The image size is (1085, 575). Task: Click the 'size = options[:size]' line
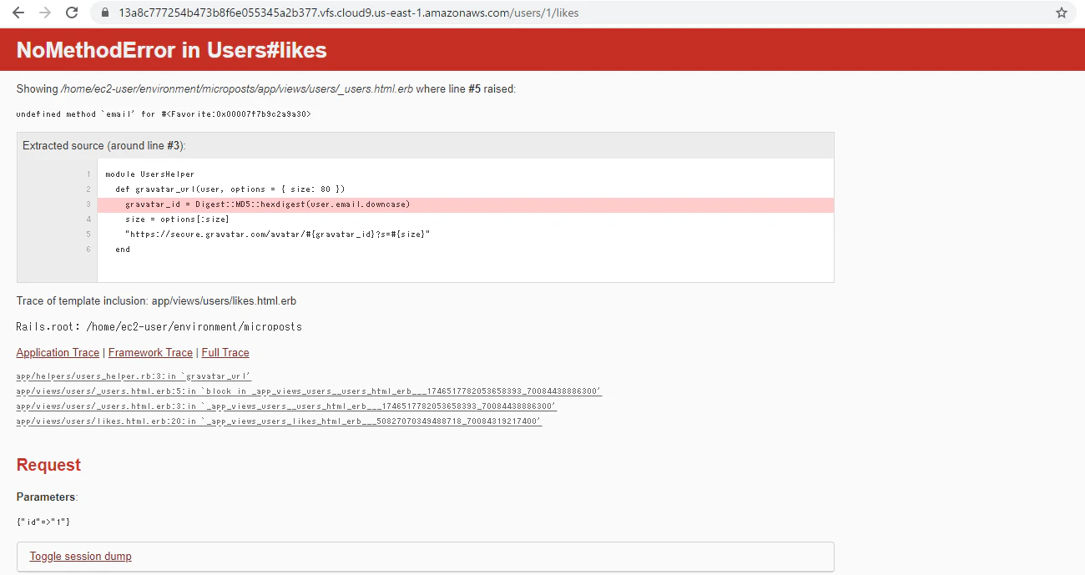[x=177, y=219]
